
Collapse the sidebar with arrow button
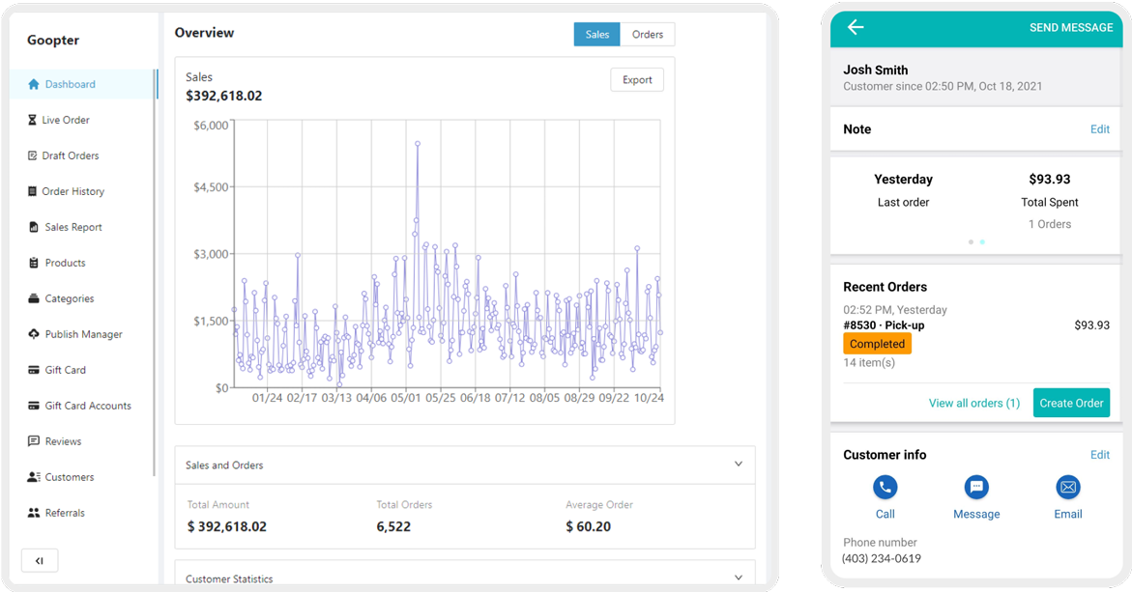pos(40,560)
